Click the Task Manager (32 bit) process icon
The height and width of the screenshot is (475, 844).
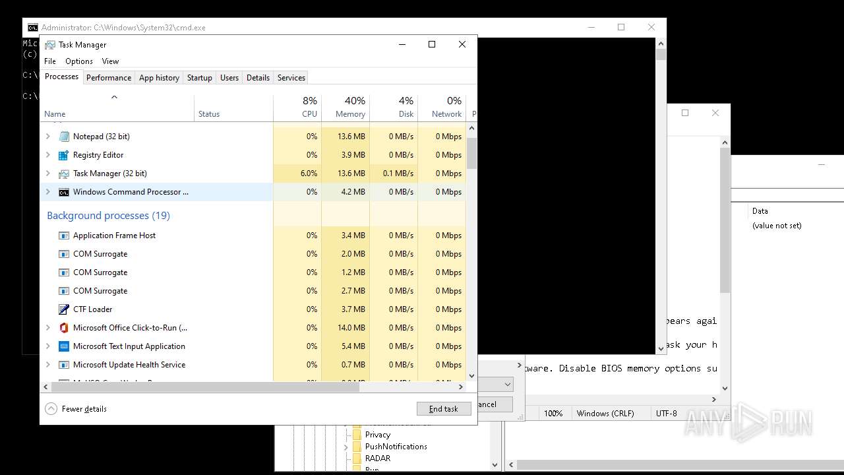click(64, 174)
